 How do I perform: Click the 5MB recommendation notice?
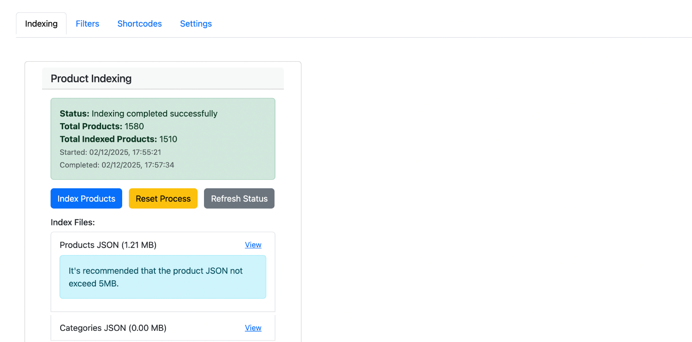tap(163, 277)
